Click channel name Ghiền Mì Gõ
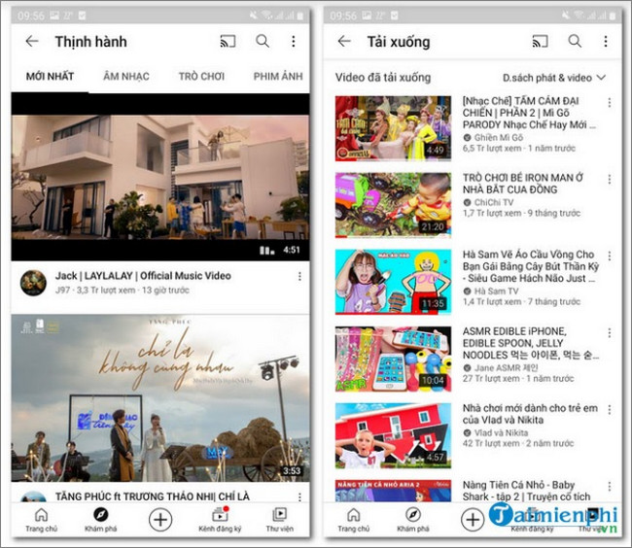The image size is (632, 548). point(498,137)
